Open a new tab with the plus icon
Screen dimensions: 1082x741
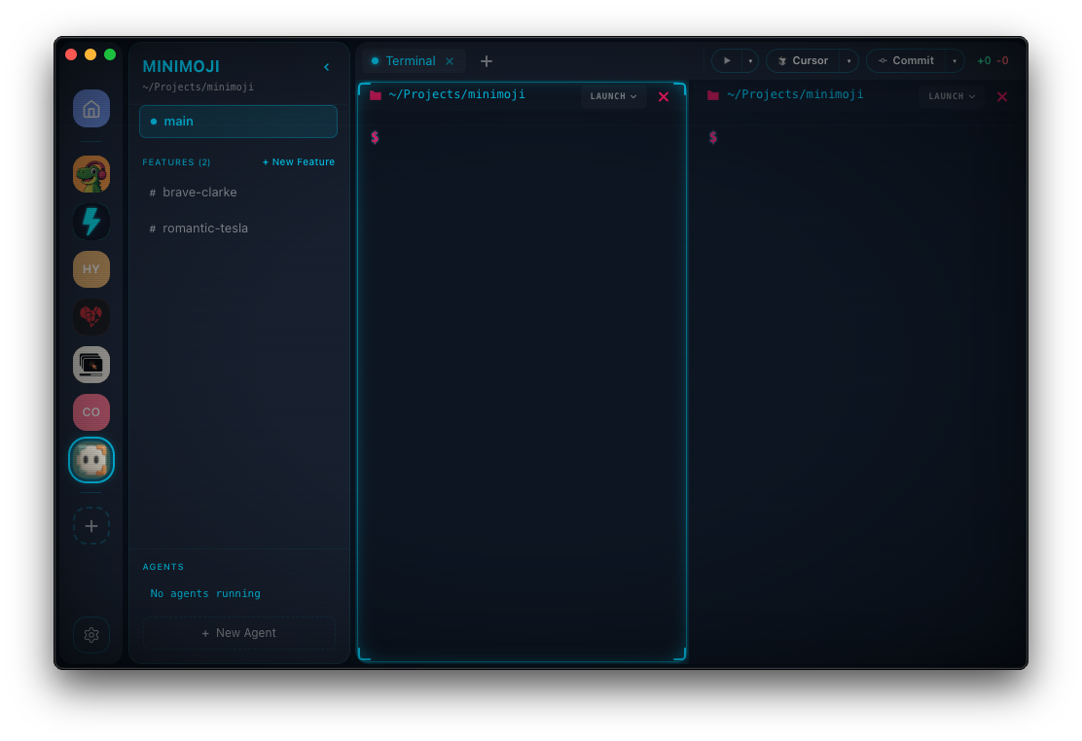(x=487, y=60)
